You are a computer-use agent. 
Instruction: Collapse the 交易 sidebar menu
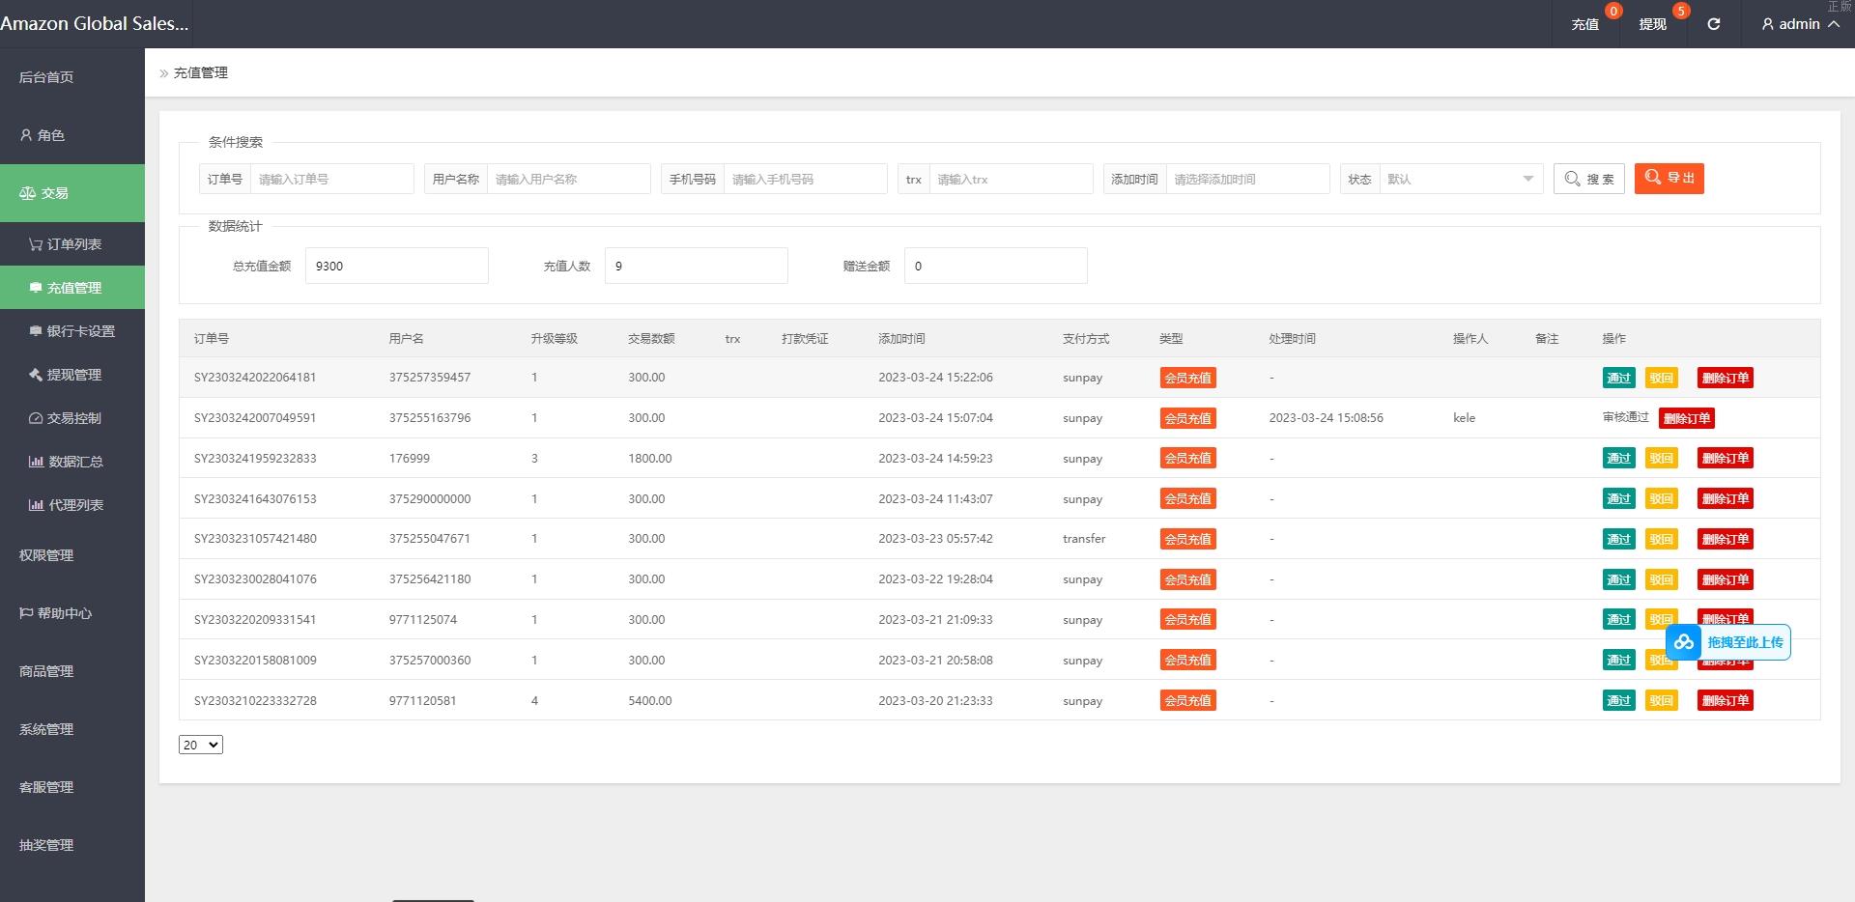[x=72, y=193]
